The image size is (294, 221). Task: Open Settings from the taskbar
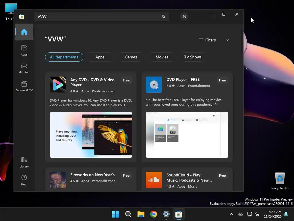[x=166, y=214]
